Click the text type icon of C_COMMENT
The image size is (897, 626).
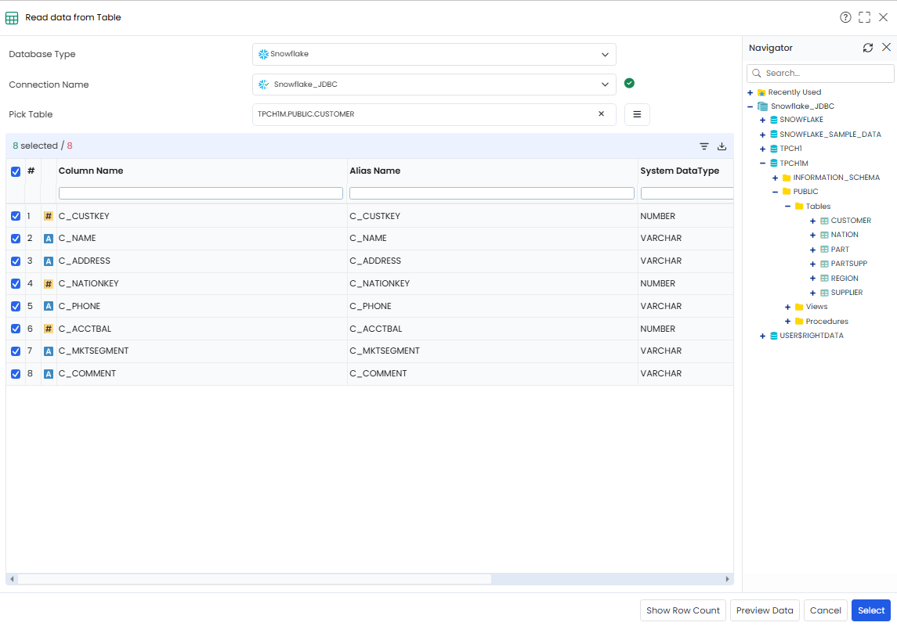[x=49, y=373]
